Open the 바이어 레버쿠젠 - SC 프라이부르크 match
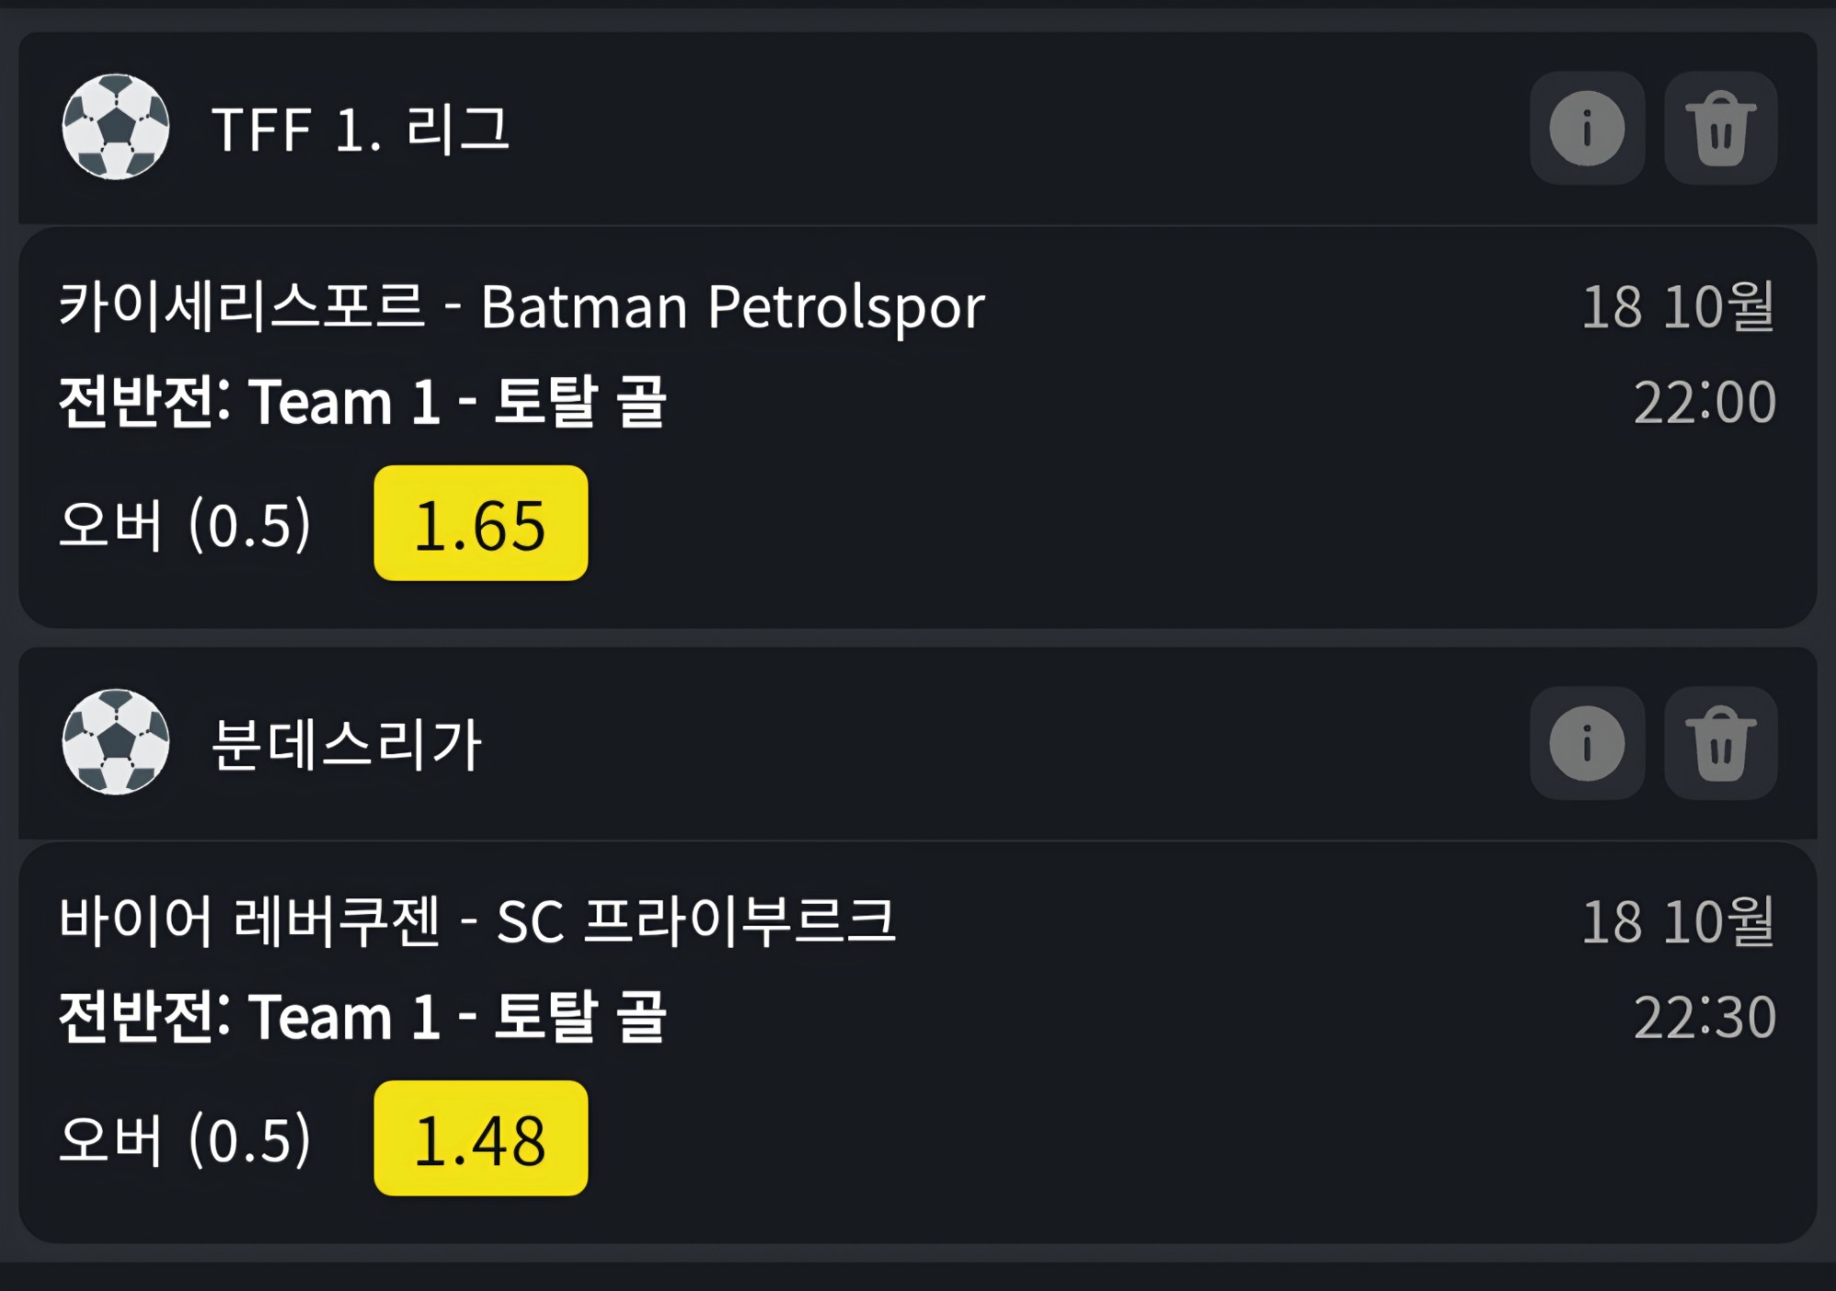Viewport: 1836px width, 1291px height. point(476,921)
